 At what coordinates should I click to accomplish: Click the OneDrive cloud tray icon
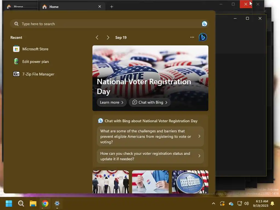point(231,203)
